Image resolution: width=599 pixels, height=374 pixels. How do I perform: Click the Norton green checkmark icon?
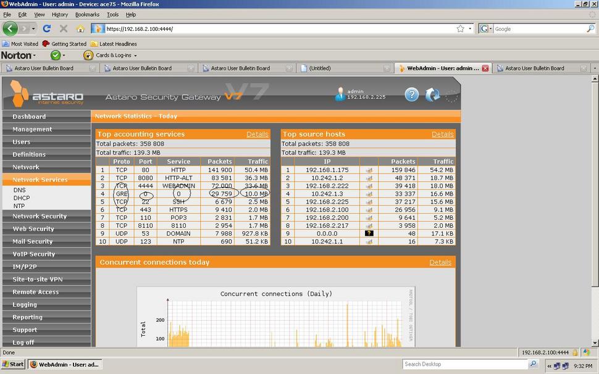(56, 56)
